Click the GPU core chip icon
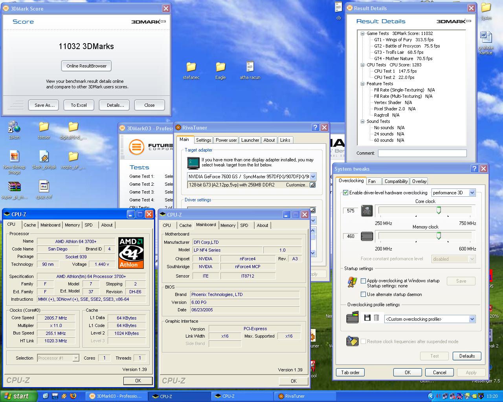503x402 pixels. coord(367,211)
